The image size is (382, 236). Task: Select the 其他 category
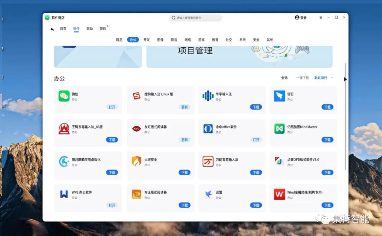[270, 40]
